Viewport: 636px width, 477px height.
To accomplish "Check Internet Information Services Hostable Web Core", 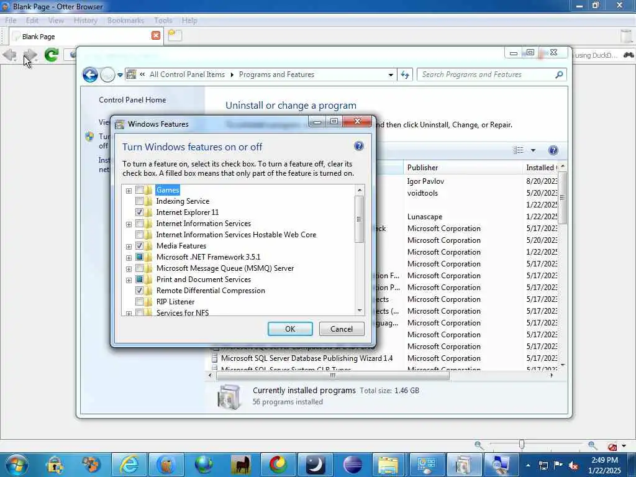I will click(139, 234).
